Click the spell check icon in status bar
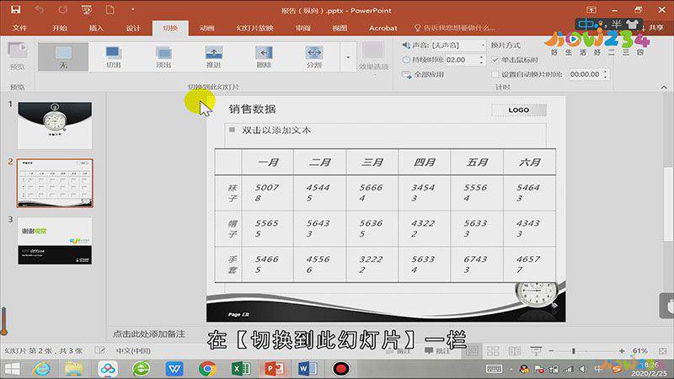The width and height of the screenshot is (674, 379). coord(100,350)
